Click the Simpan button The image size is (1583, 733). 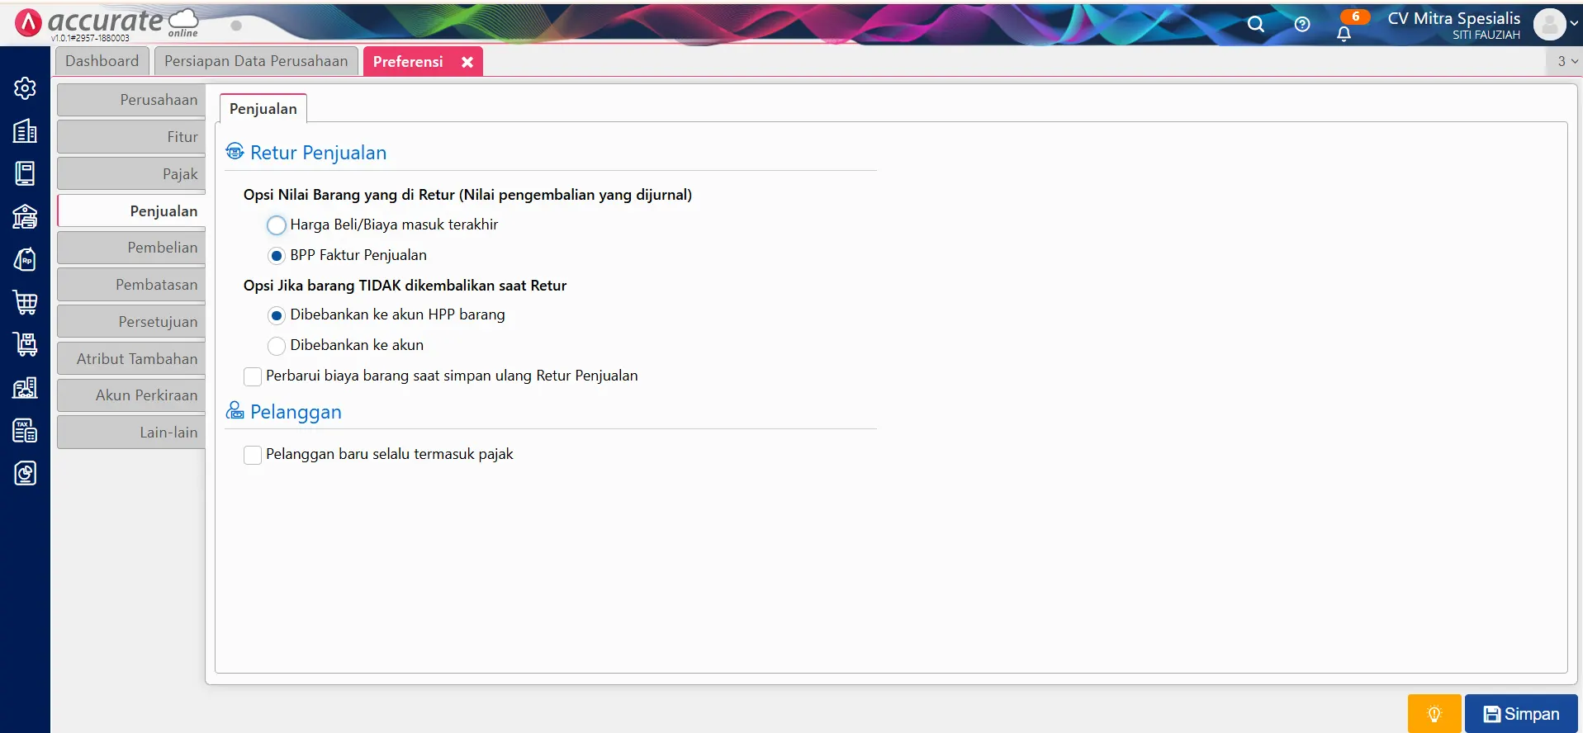point(1521,713)
